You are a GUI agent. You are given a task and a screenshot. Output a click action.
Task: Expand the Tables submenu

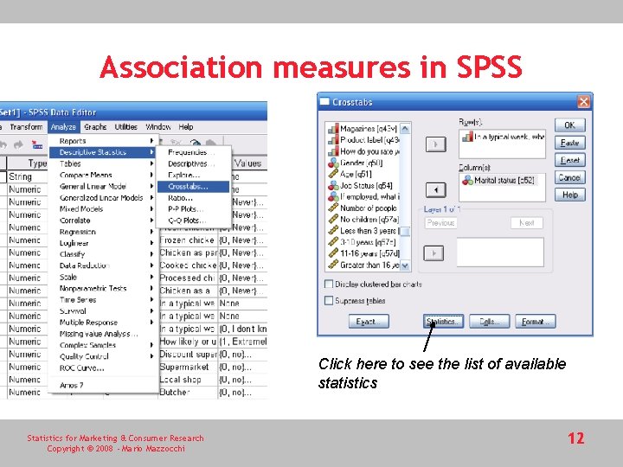tap(103, 163)
